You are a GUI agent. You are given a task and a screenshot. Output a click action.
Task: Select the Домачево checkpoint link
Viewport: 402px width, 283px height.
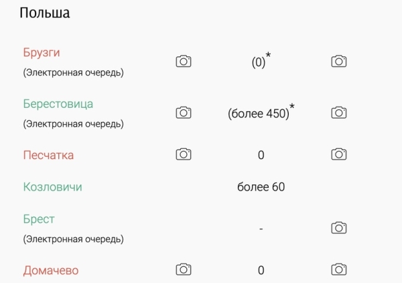[x=51, y=270]
